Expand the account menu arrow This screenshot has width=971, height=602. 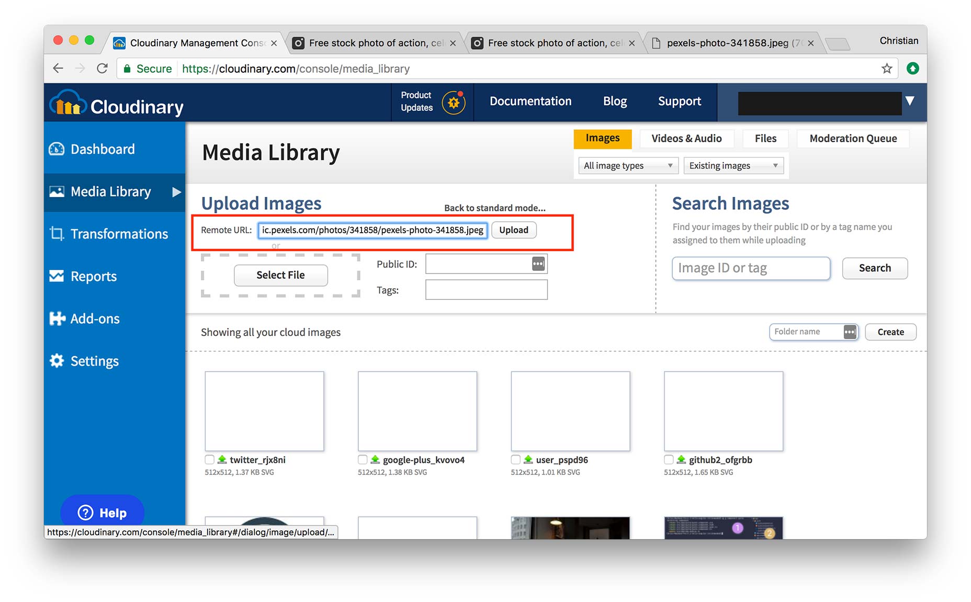pos(910,101)
